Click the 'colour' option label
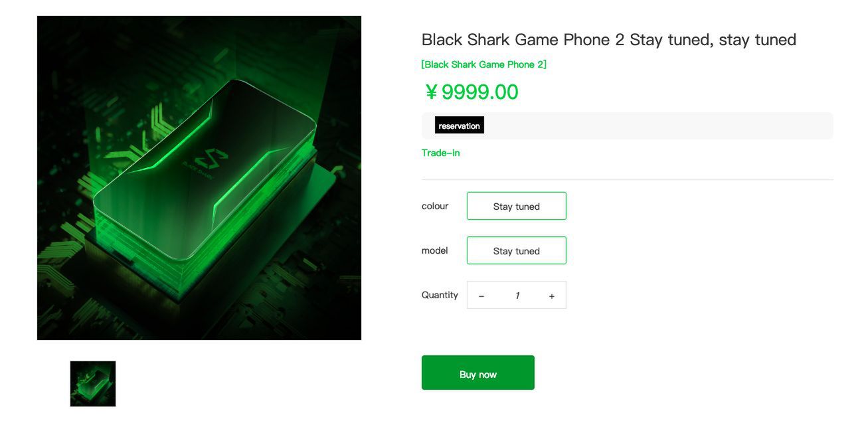Viewport: 860px width, 431px height. click(x=435, y=206)
